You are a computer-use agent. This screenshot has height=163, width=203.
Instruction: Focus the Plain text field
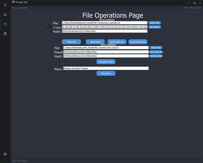(106, 68)
